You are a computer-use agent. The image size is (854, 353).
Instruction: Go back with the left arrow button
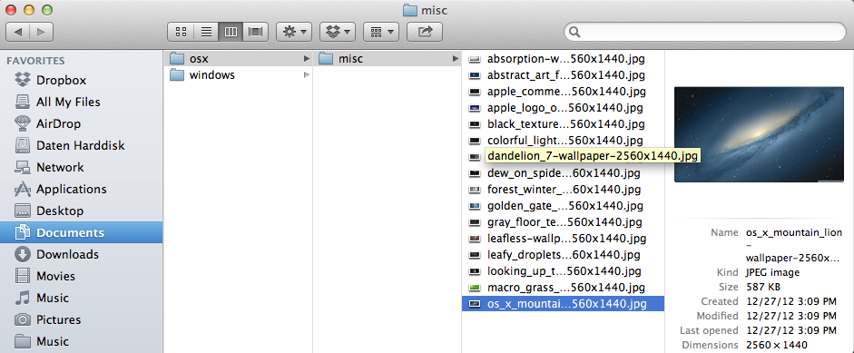[x=18, y=32]
